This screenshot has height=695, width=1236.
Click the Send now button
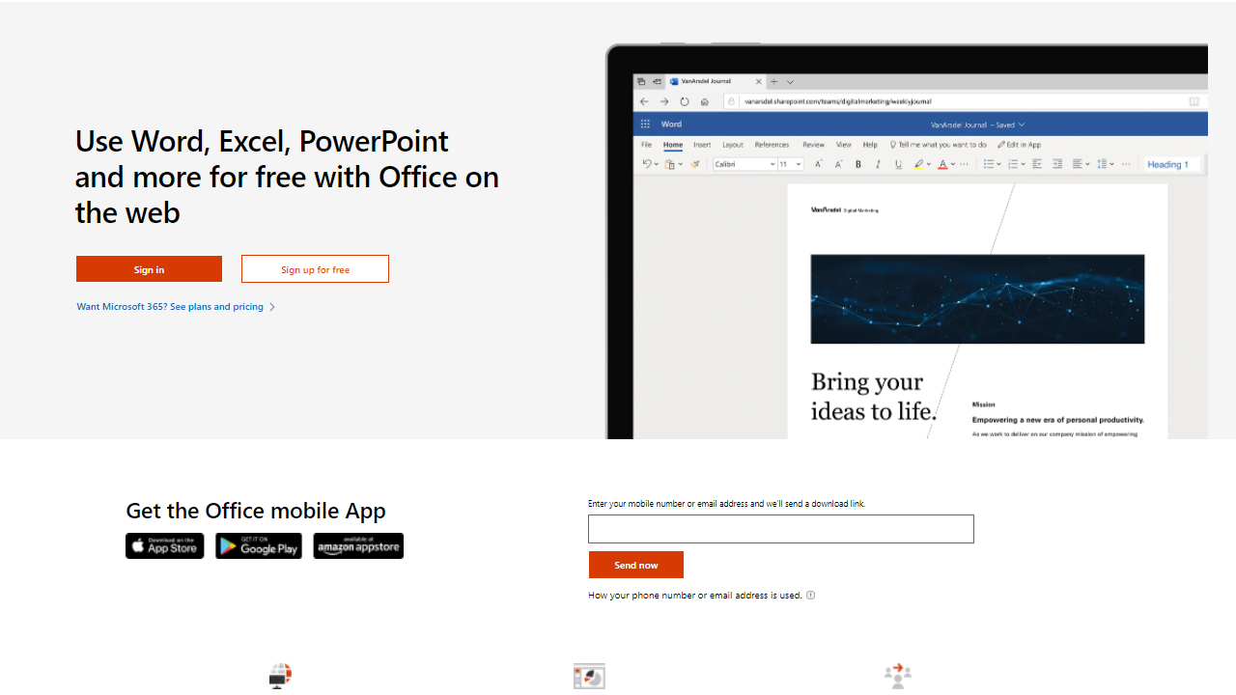coord(636,565)
